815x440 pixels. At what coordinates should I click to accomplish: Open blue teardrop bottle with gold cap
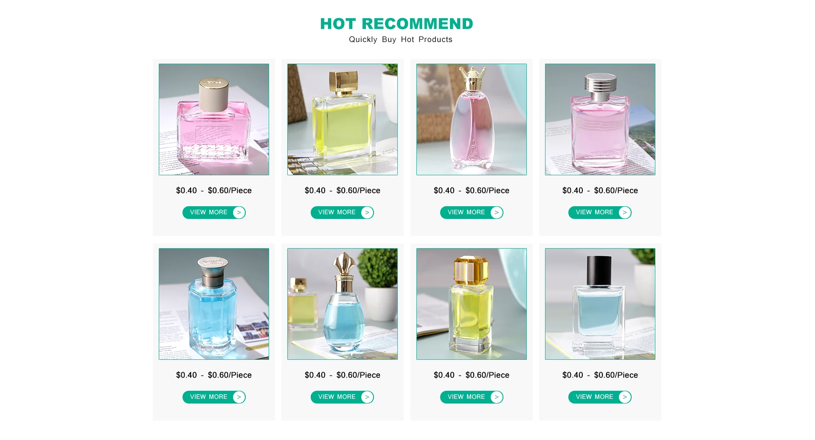pyautogui.click(x=343, y=304)
